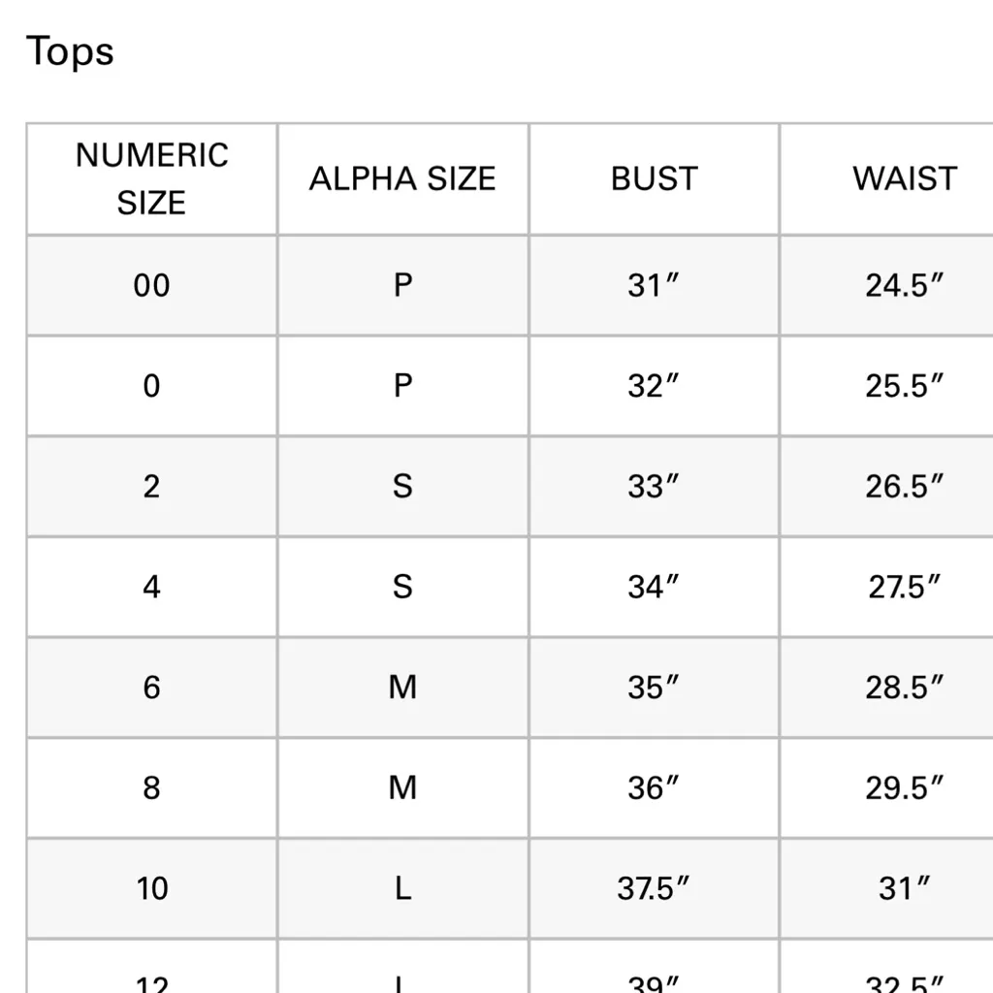Click the Tops section heading
Image resolution: width=993 pixels, height=993 pixels.
point(70,51)
